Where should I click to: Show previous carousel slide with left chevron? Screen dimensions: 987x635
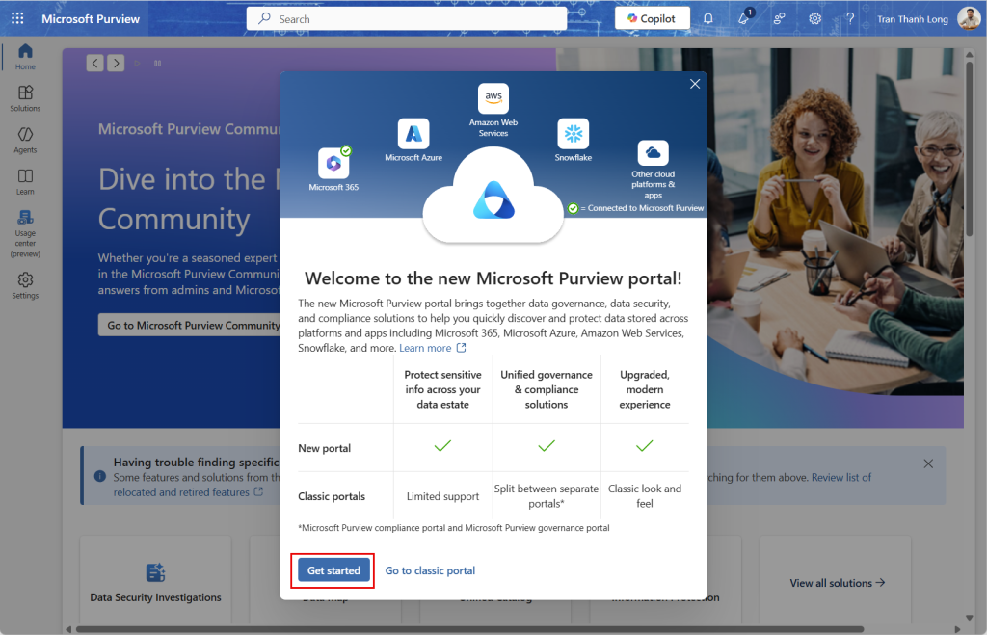(94, 63)
